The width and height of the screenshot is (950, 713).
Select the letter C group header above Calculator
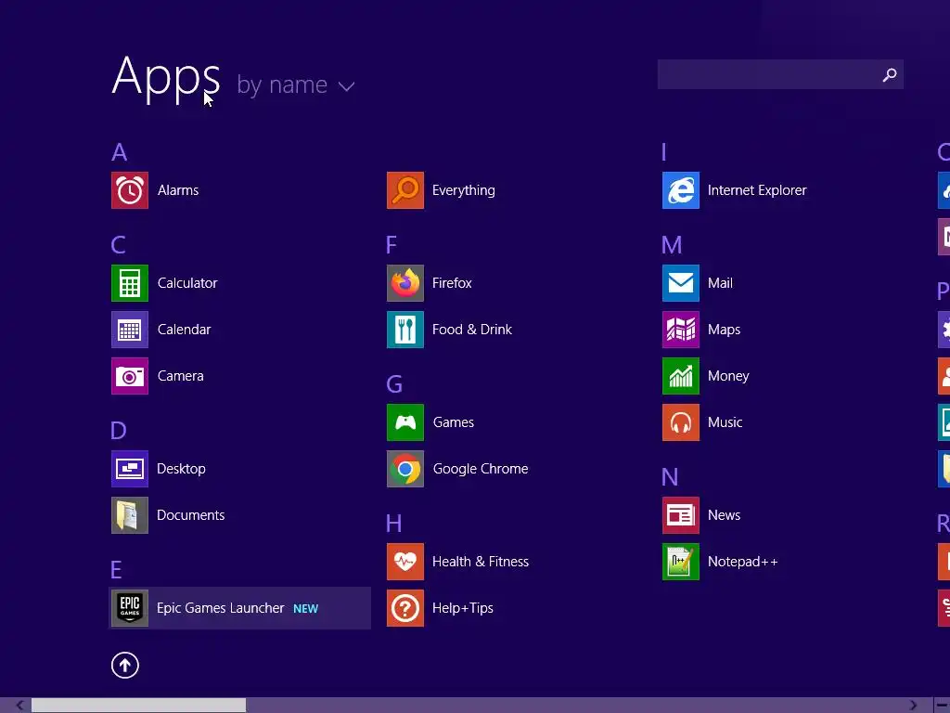[118, 245]
